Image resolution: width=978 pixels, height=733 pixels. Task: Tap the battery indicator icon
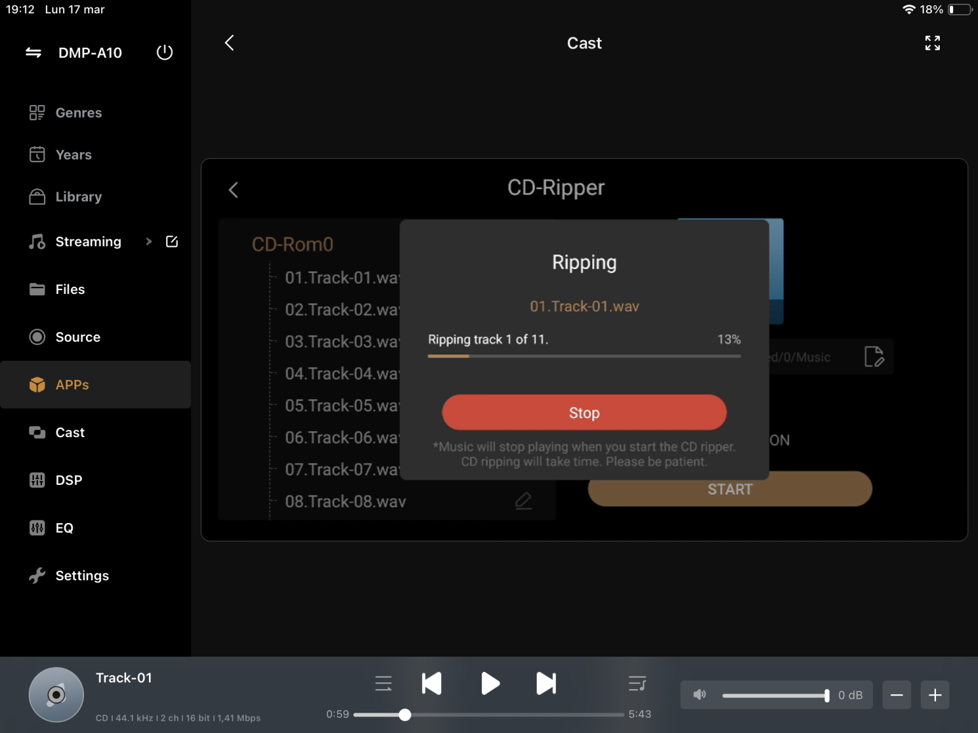click(x=960, y=10)
